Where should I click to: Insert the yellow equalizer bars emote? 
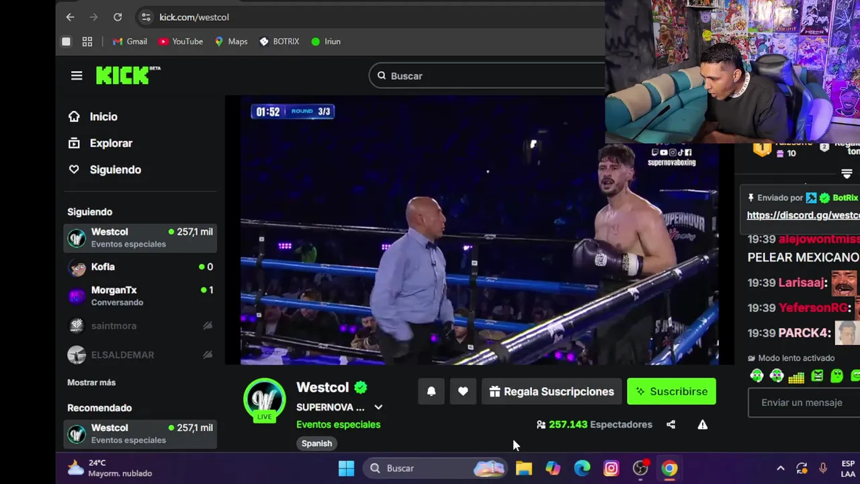[796, 376]
